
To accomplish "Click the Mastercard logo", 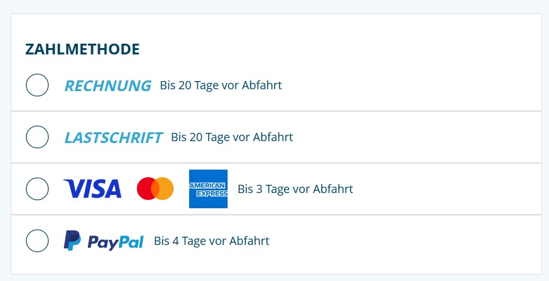I will tap(155, 189).
